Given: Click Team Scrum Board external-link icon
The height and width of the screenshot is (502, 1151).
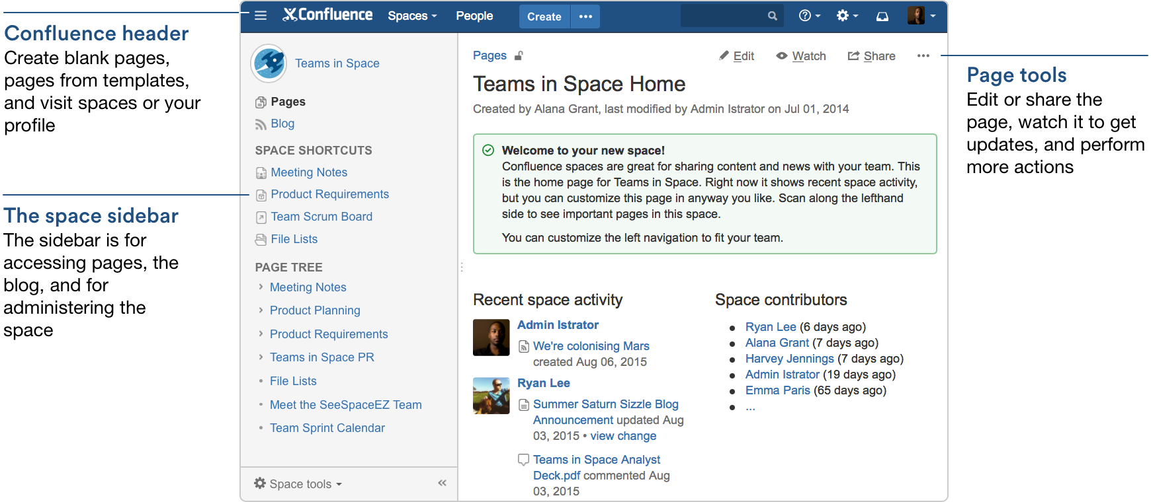Looking at the screenshot, I should click(261, 217).
